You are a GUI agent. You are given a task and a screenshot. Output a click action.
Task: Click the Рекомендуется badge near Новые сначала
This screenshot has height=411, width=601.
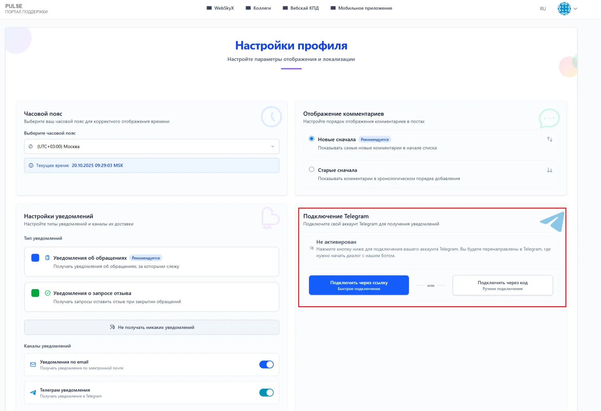375,139
